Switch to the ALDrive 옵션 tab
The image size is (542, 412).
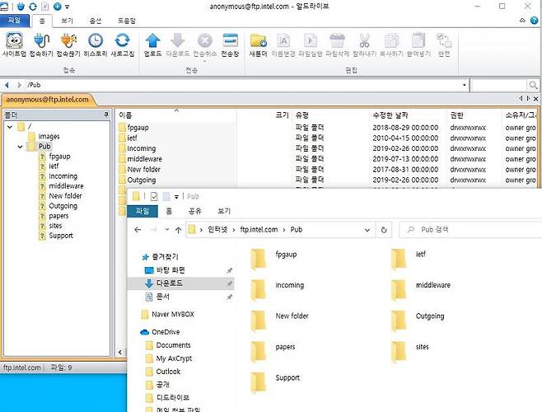(96, 21)
